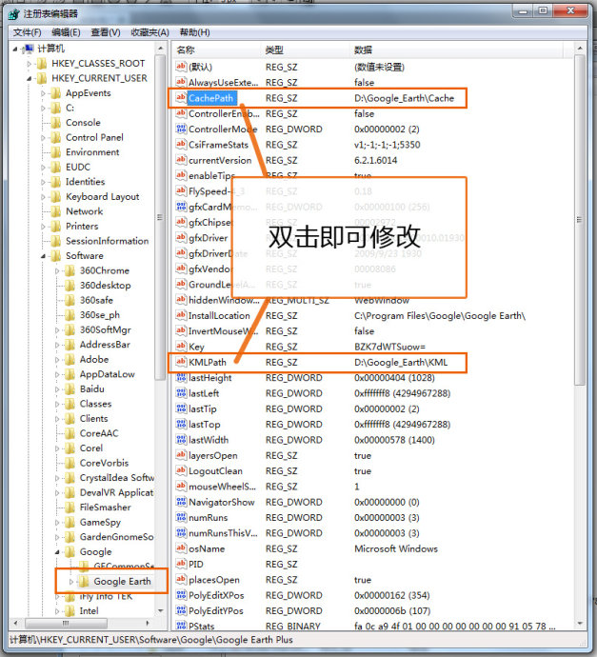The width and height of the screenshot is (597, 657).
Task: Click the Baidu folder icon
Action: click(69, 388)
